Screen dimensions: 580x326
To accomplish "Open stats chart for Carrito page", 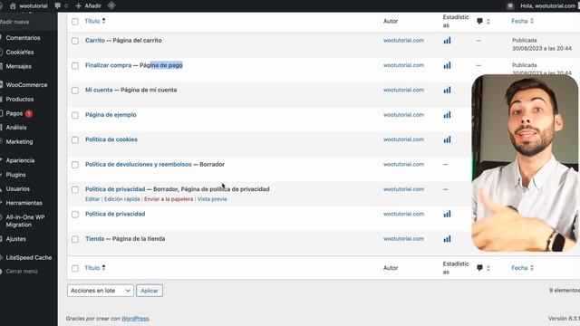I will 447,40.
